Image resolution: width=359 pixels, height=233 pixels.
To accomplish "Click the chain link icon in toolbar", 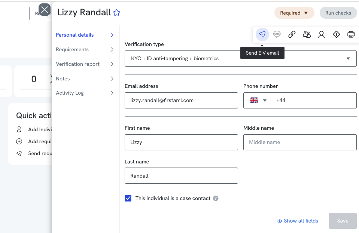I will point(292,34).
